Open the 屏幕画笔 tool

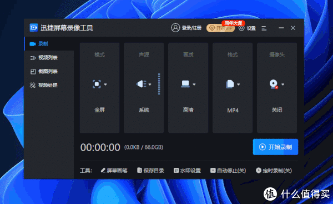click(x=114, y=171)
